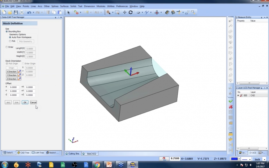Select Auto from Workspace geometry option

10,37
